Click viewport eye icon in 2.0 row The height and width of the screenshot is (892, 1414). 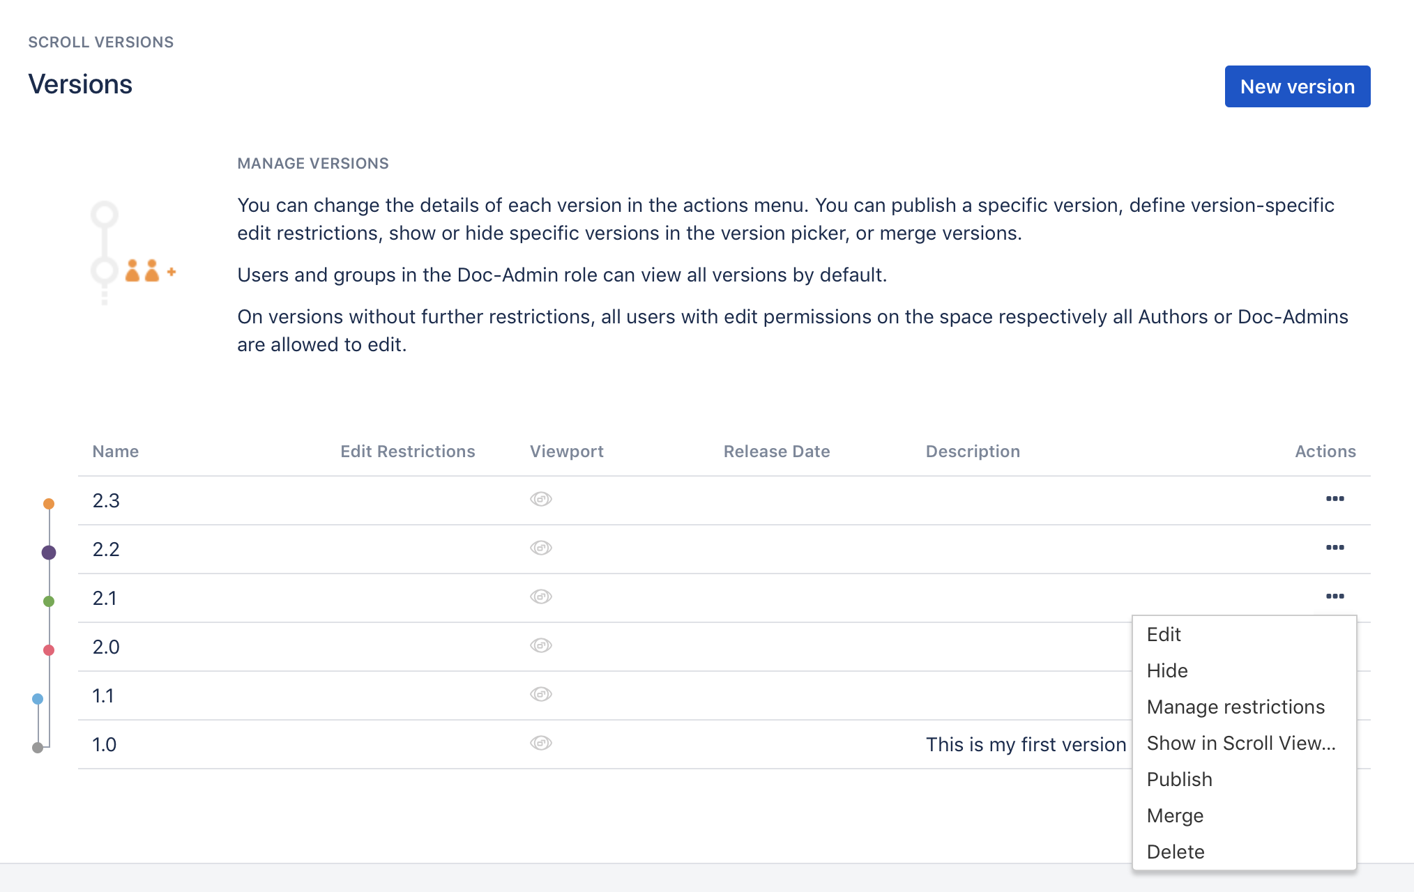click(x=540, y=645)
